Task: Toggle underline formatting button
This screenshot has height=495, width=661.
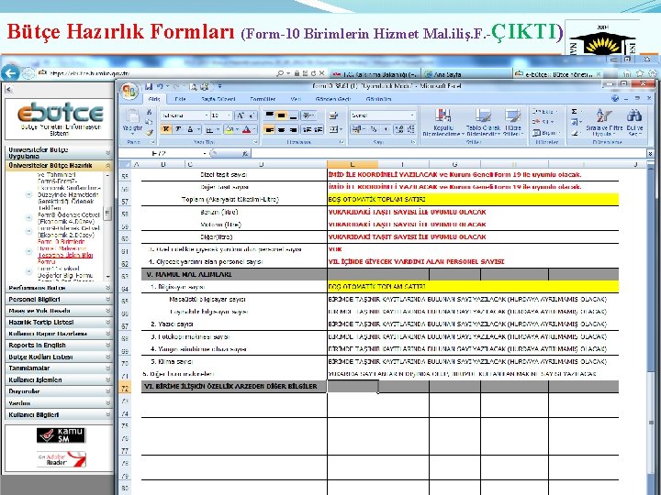Action: (190, 129)
